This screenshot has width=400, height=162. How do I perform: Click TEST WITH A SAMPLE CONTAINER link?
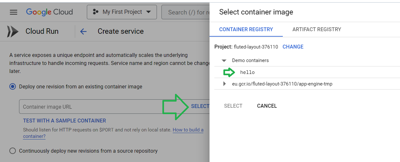coord(65,121)
